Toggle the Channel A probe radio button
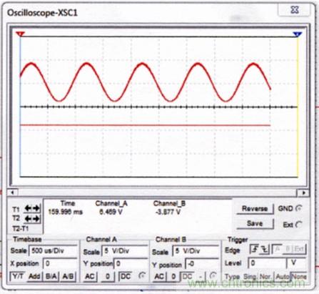 tap(142, 276)
